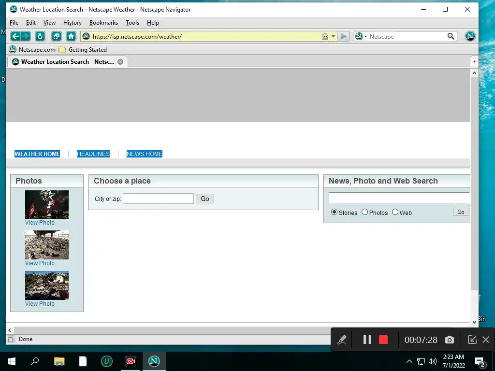Click the City or zip input field
Image resolution: width=495 pixels, height=371 pixels.
[x=158, y=199]
